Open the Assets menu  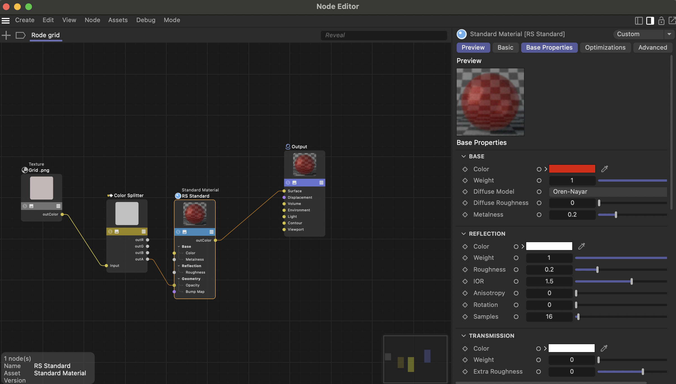pyautogui.click(x=118, y=20)
